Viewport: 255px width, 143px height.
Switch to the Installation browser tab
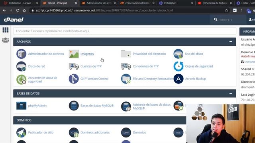(170, 3)
